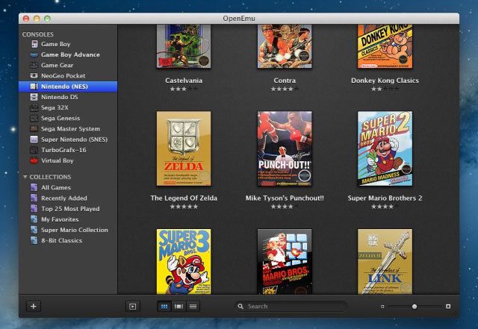Set star rating for The Legend Of Zelda
The image size is (478, 329).
pos(184,207)
